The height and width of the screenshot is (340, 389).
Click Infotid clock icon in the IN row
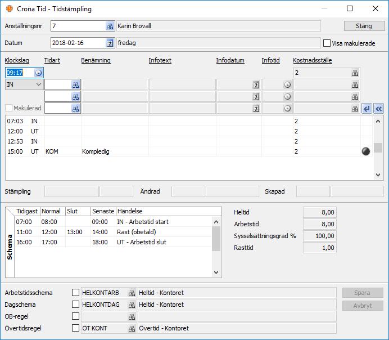(287, 84)
